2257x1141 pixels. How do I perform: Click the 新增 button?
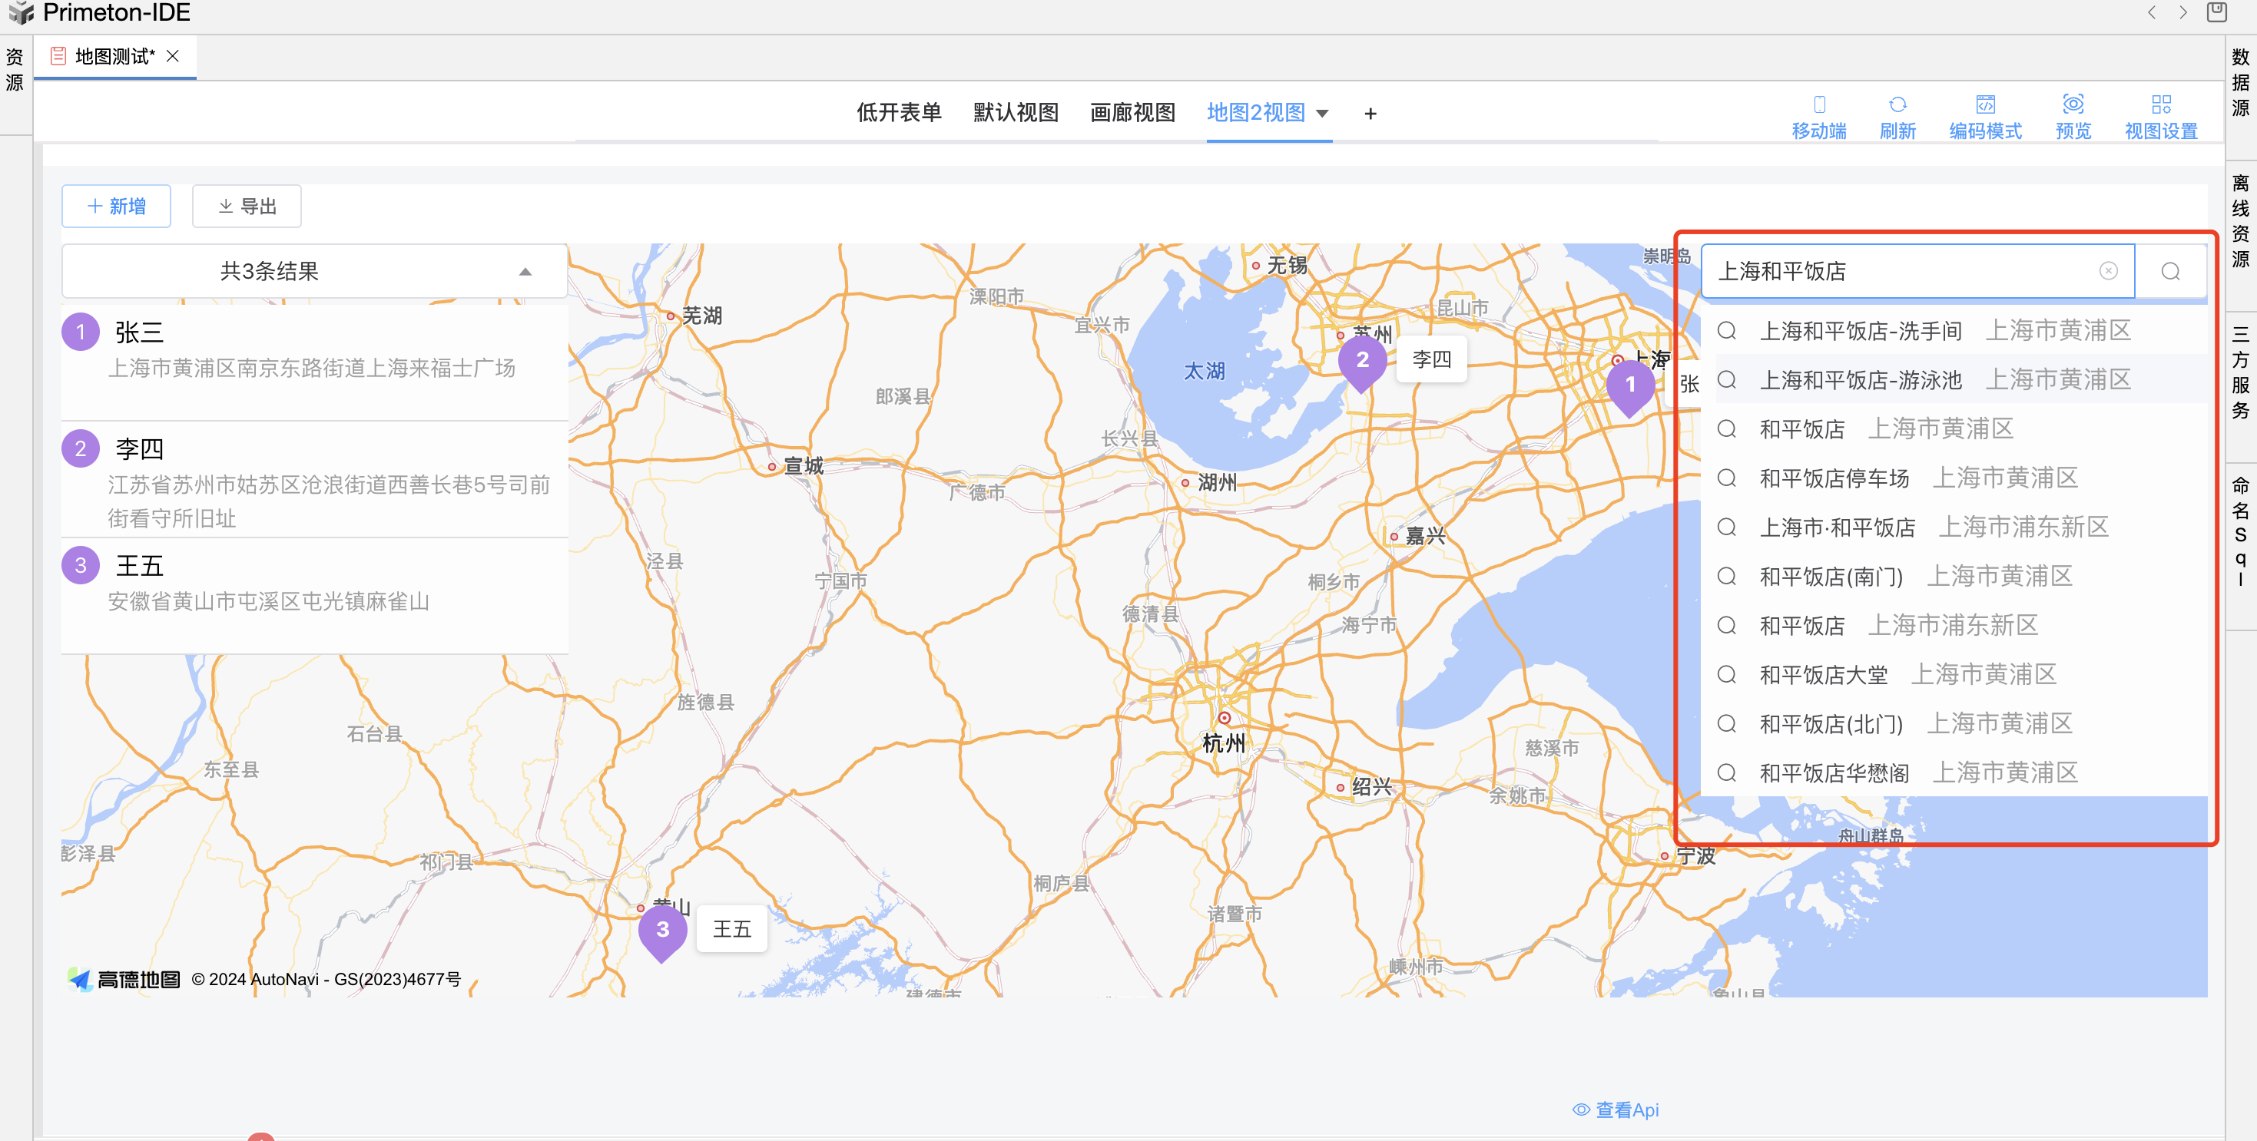tap(117, 207)
